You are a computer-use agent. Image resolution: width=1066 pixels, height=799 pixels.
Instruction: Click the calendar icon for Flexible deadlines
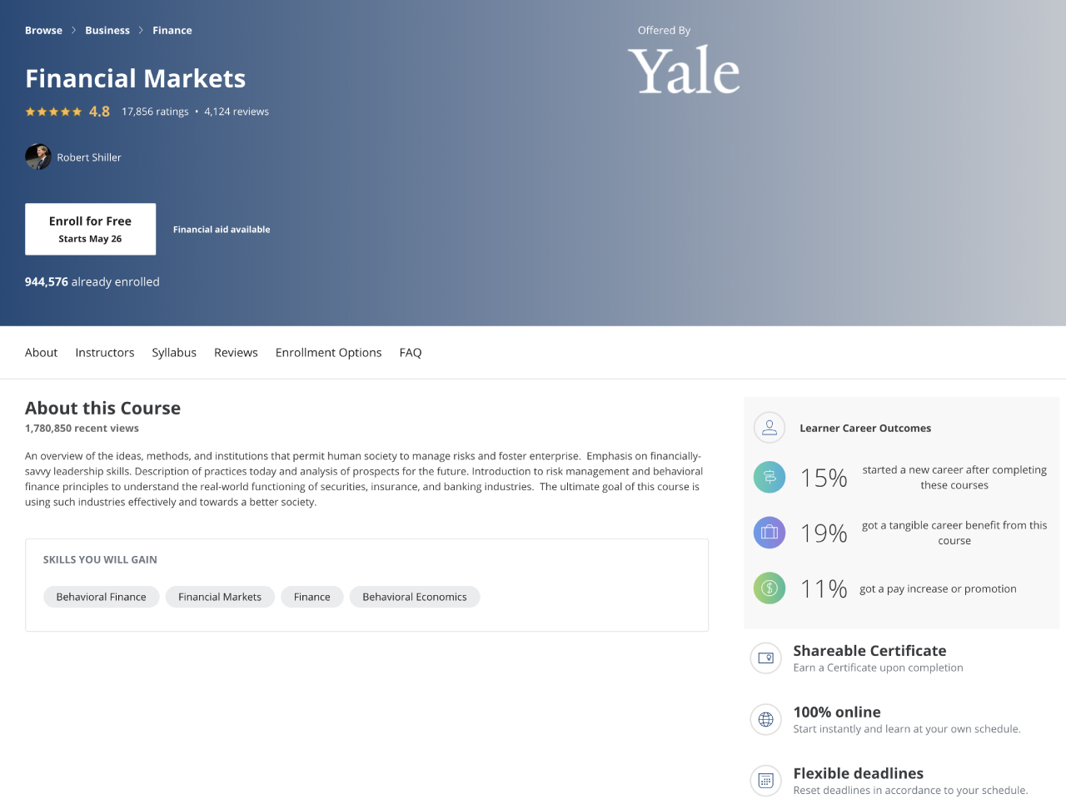[766, 781]
